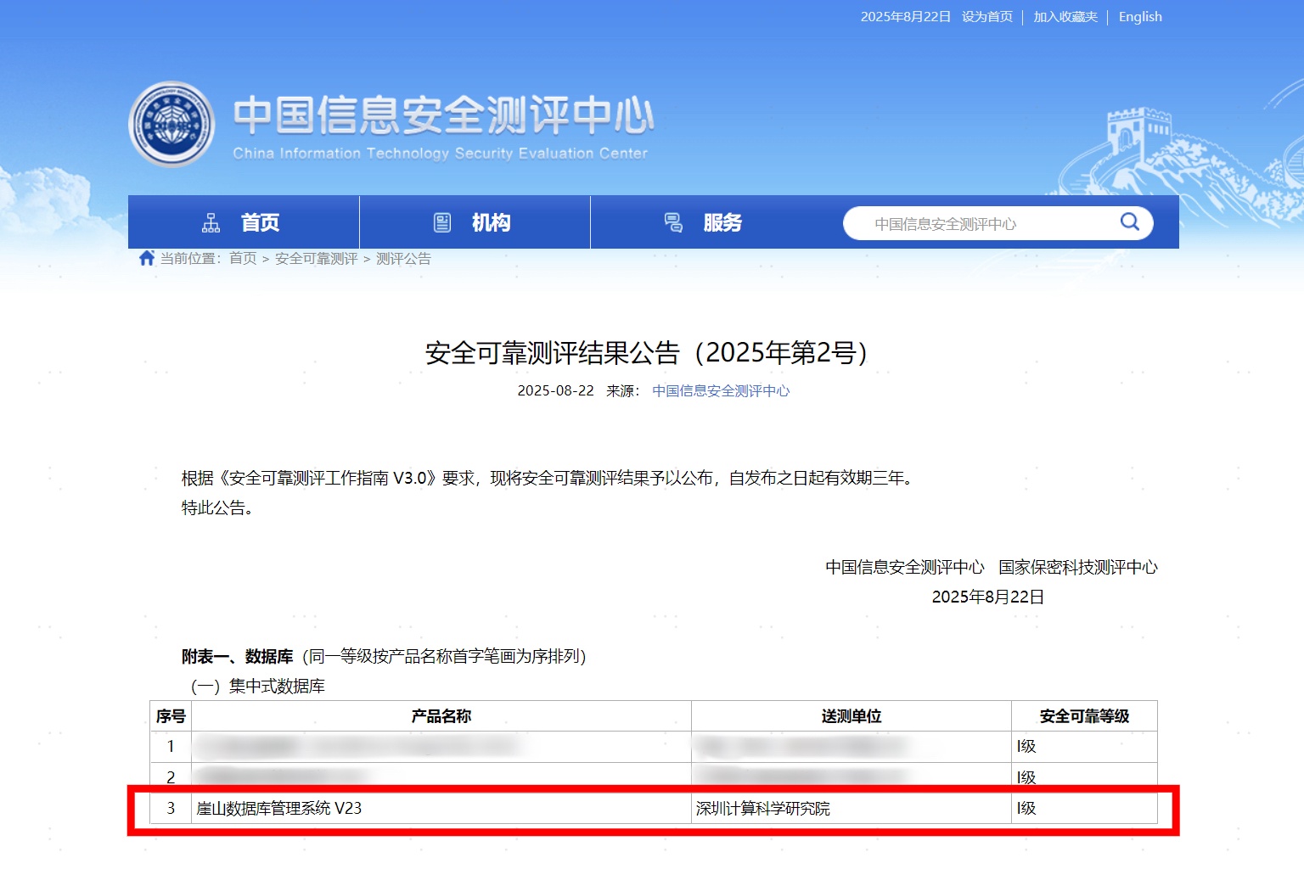Click the source link 中国信息安全测评中心
The image size is (1304, 869).
coord(721,391)
